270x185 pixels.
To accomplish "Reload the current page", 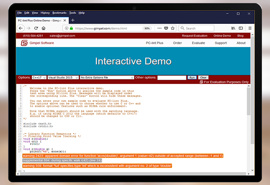I will coord(36,28).
